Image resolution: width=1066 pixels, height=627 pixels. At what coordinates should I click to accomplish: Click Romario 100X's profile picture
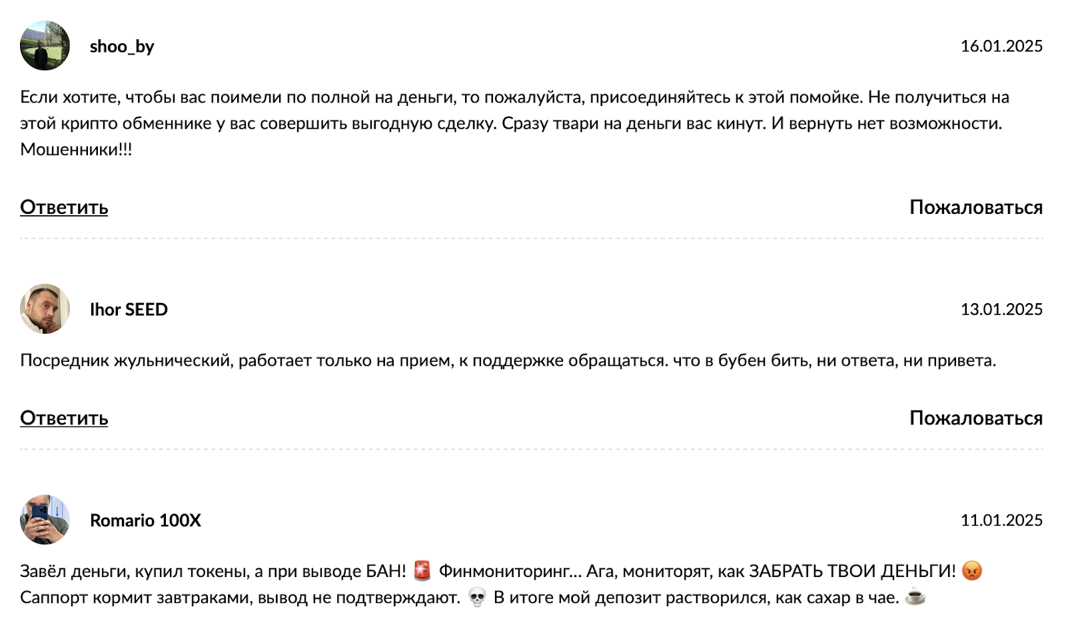[45, 520]
